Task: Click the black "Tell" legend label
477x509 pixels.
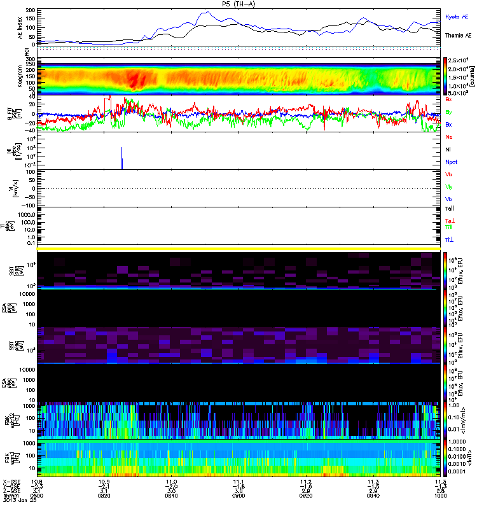Action: [450, 209]
